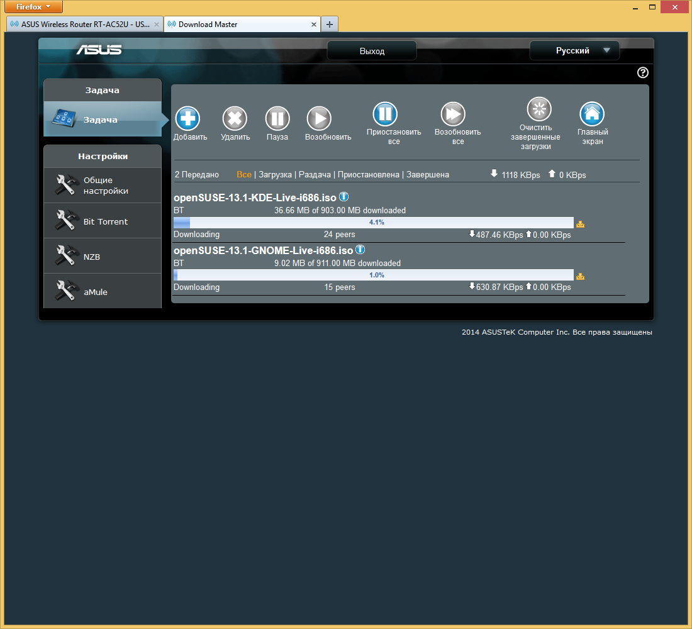Filter tasks by Все

244,174
